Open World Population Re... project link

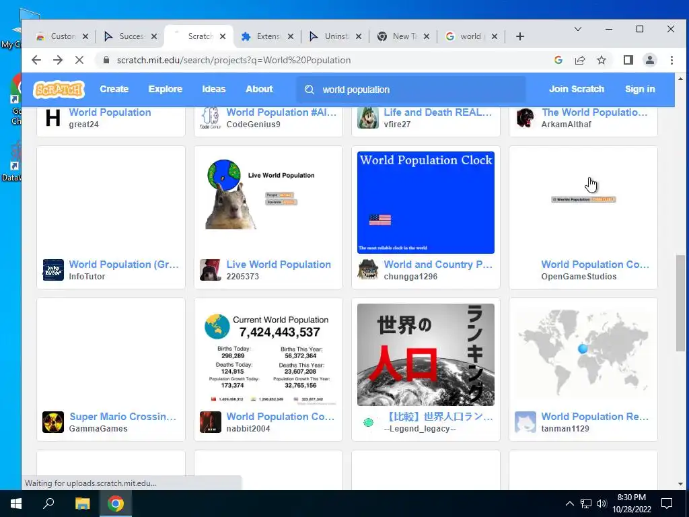tap(595, 417)
